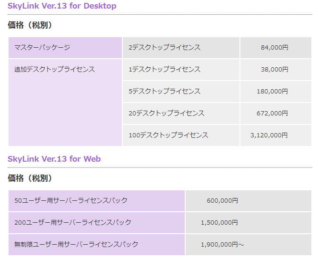The width and height of the screenshot is (318, 259).
Task: Select the 50ユーザー用サーバーライセンスパック cell
Action: pyautogui.click(x=71, y=200)
